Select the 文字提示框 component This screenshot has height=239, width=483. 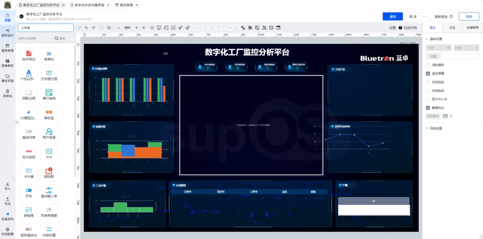pos(49,75)
